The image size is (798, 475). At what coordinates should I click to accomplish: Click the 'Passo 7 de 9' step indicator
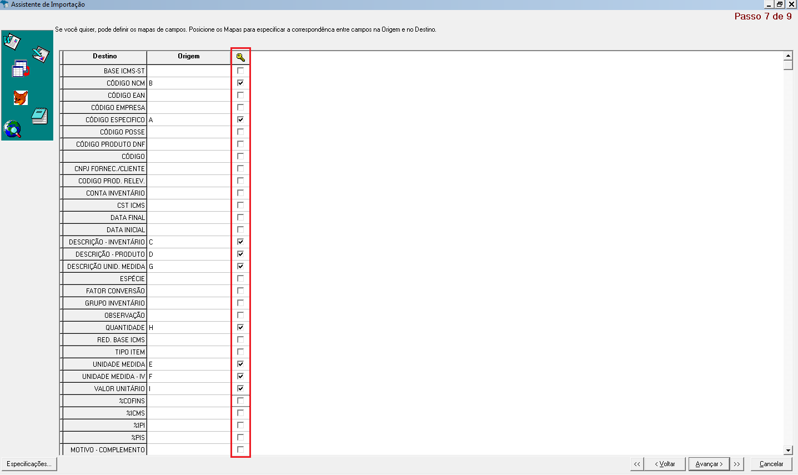[x=763, y=16]
